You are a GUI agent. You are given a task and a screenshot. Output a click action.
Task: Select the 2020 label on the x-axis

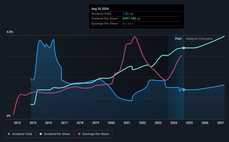click(x=111, y=123)
